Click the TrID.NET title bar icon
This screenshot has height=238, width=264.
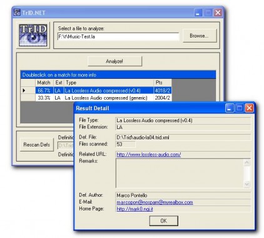pyautogui.click(x=17, y=13)
